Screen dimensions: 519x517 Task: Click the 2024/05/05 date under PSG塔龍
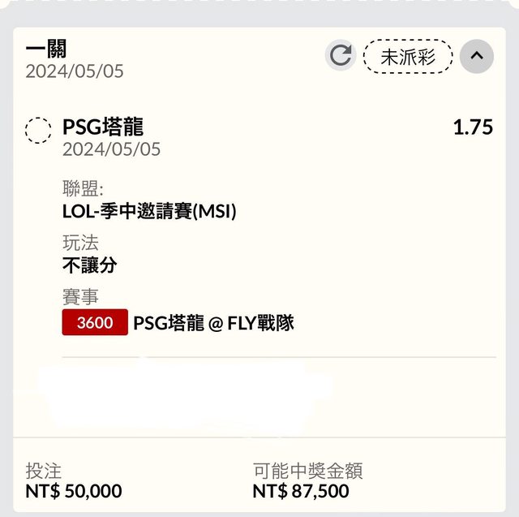(111, 149)
